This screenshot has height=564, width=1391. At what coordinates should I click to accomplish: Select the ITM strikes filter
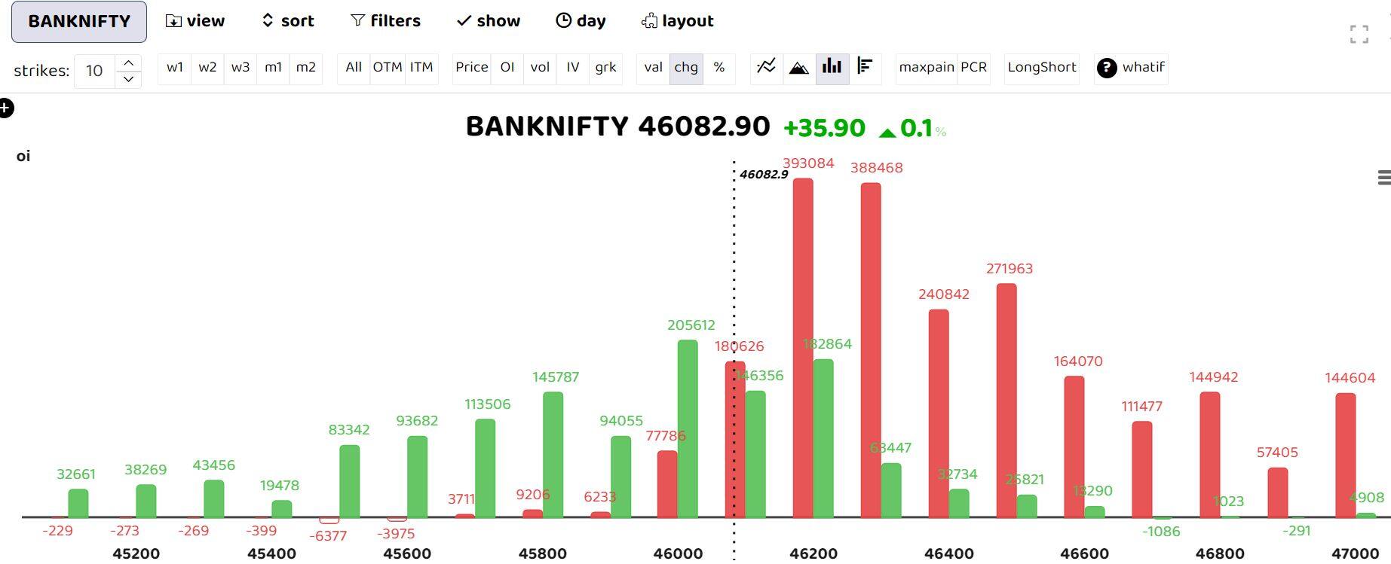coord(421,68)
